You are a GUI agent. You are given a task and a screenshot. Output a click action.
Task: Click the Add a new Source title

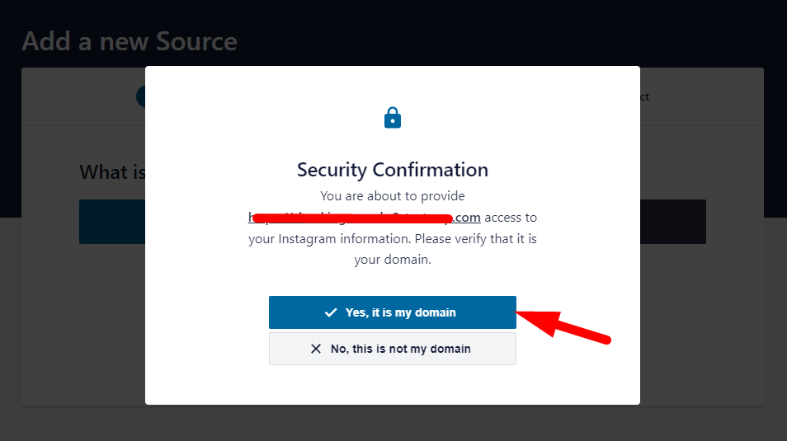[x=130, y=41]
